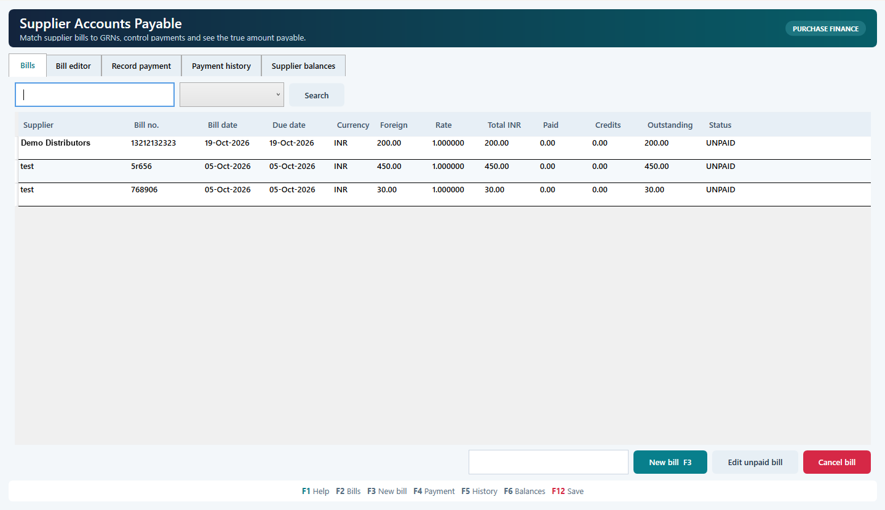
Task: Click the F6 Balances shortcut hint
Action: pos(525,491)
